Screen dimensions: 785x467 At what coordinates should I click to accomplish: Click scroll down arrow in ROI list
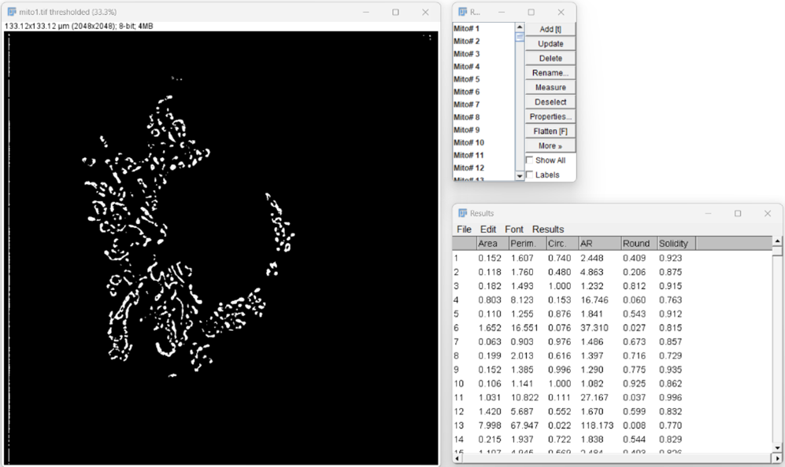(520, 175)
